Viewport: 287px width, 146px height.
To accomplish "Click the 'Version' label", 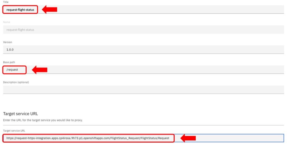I will [x=8, y=42].
